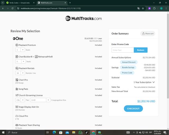Screen dimensions: 169x135
Task: Click the ESP language indicator
Action: click(x=151, y=132)
